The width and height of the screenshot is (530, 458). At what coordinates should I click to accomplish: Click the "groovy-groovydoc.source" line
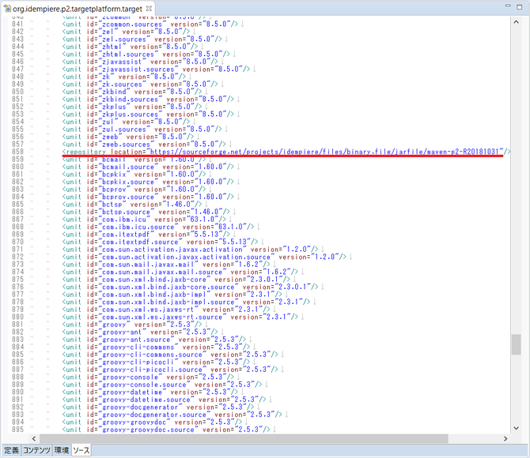point(166,430)
